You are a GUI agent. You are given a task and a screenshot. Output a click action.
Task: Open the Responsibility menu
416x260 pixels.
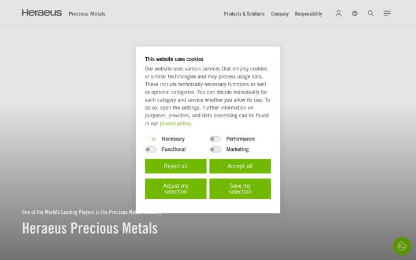pyautogui.click(x=309, y=14)
